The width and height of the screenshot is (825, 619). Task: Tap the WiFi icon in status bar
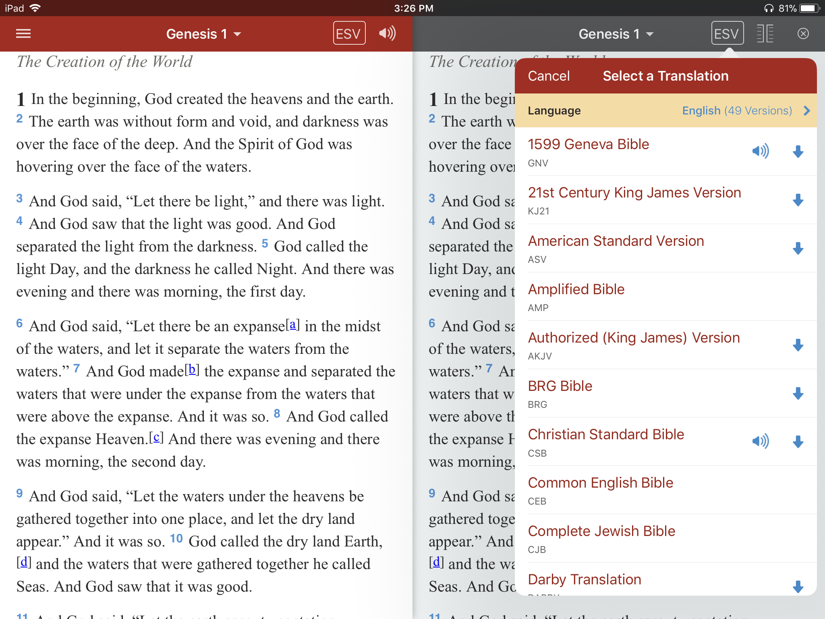coord(35,8)
